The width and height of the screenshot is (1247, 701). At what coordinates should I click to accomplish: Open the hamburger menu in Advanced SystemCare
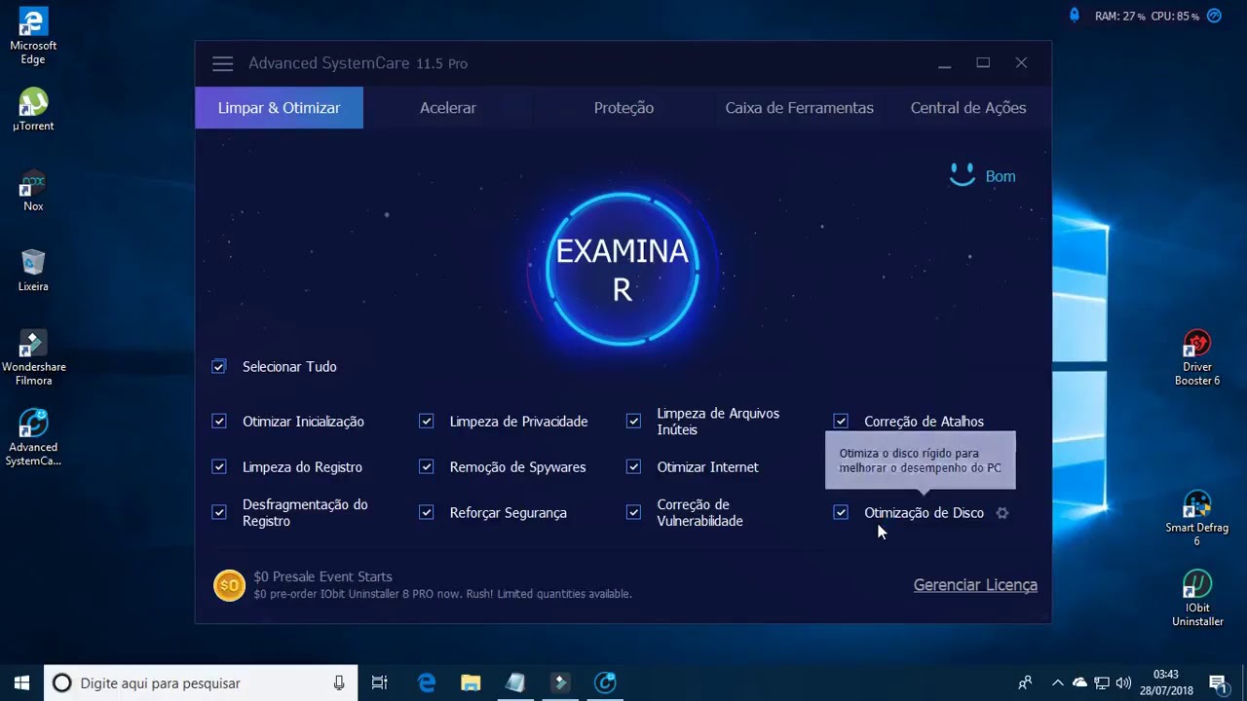click(222, 63)
